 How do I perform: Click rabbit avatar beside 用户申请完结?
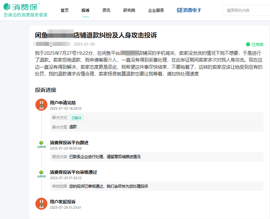click(41, 105)
